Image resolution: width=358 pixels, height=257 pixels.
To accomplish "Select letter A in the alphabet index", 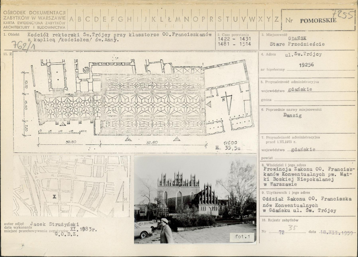I will point(71,19).
